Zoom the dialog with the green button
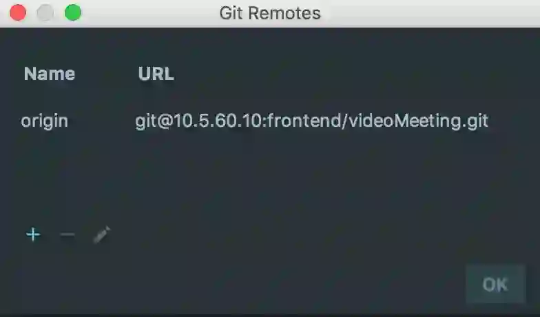540x317 pixels. (73, 12)
